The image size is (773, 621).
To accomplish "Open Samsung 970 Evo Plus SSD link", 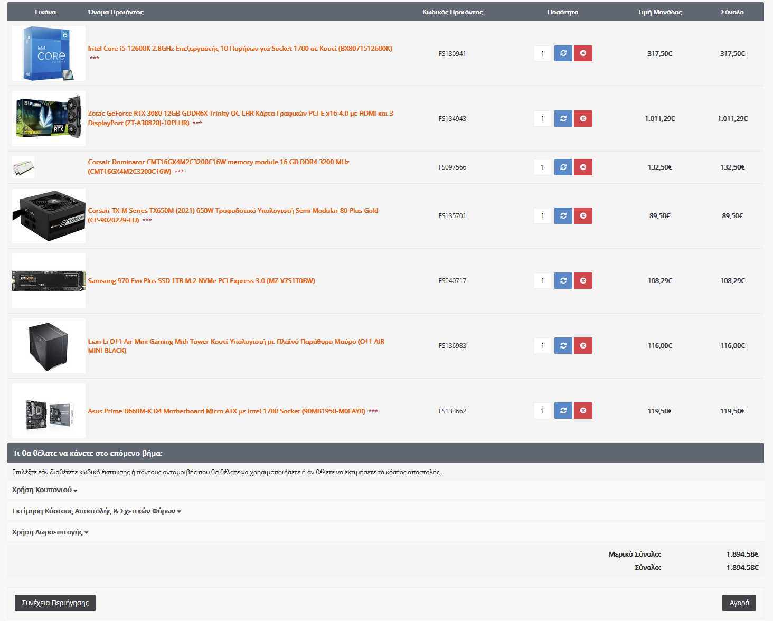I will 201,281.
